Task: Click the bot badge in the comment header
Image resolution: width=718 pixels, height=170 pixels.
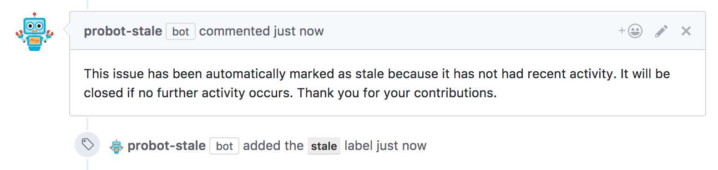Action: point(181,31)
